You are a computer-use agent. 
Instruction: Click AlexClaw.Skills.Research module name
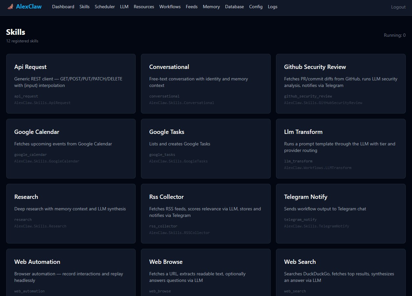(x=40, y=226)
